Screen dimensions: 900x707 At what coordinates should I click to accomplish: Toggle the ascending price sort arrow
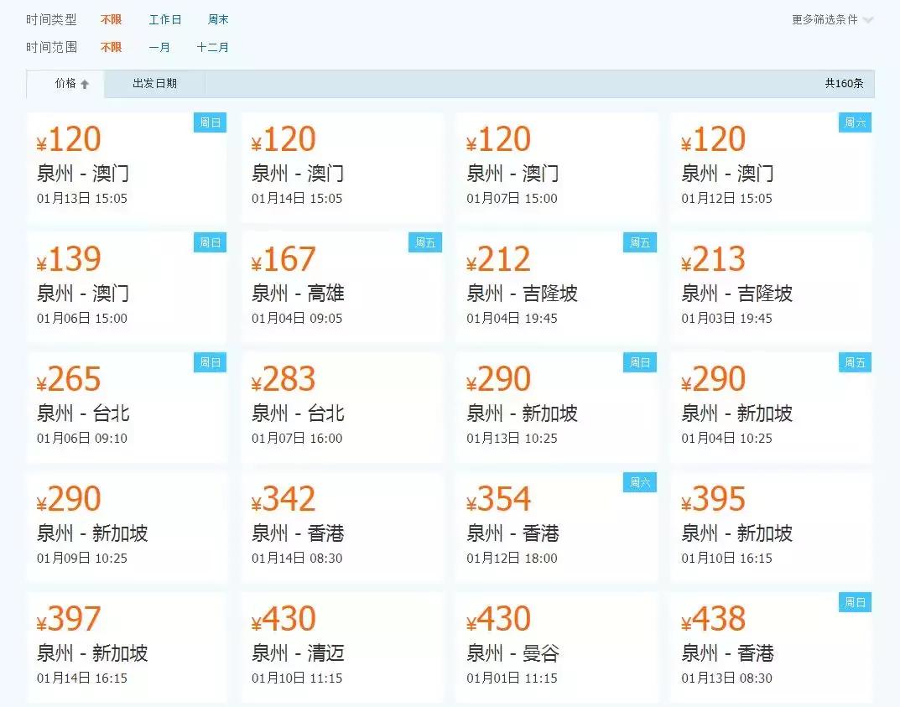(86, 83)
